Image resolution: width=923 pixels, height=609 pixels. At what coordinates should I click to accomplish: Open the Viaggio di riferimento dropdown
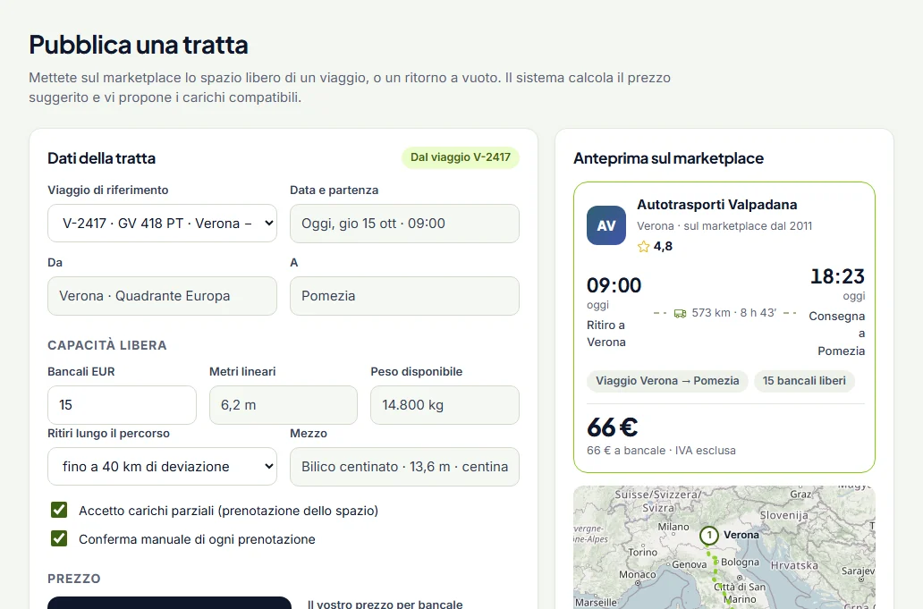(x=162, y=223)
